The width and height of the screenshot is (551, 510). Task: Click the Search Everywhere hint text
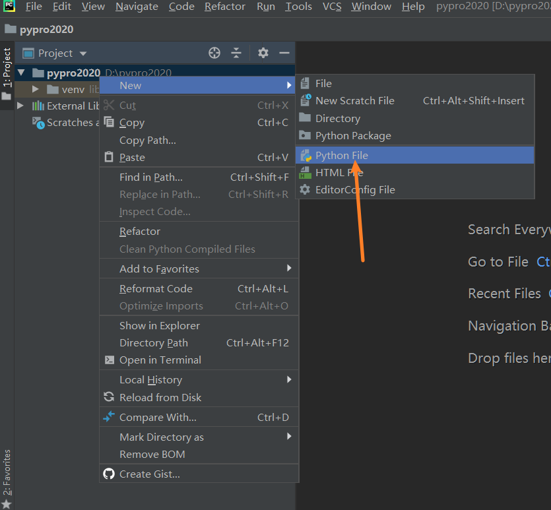[509, 230]
